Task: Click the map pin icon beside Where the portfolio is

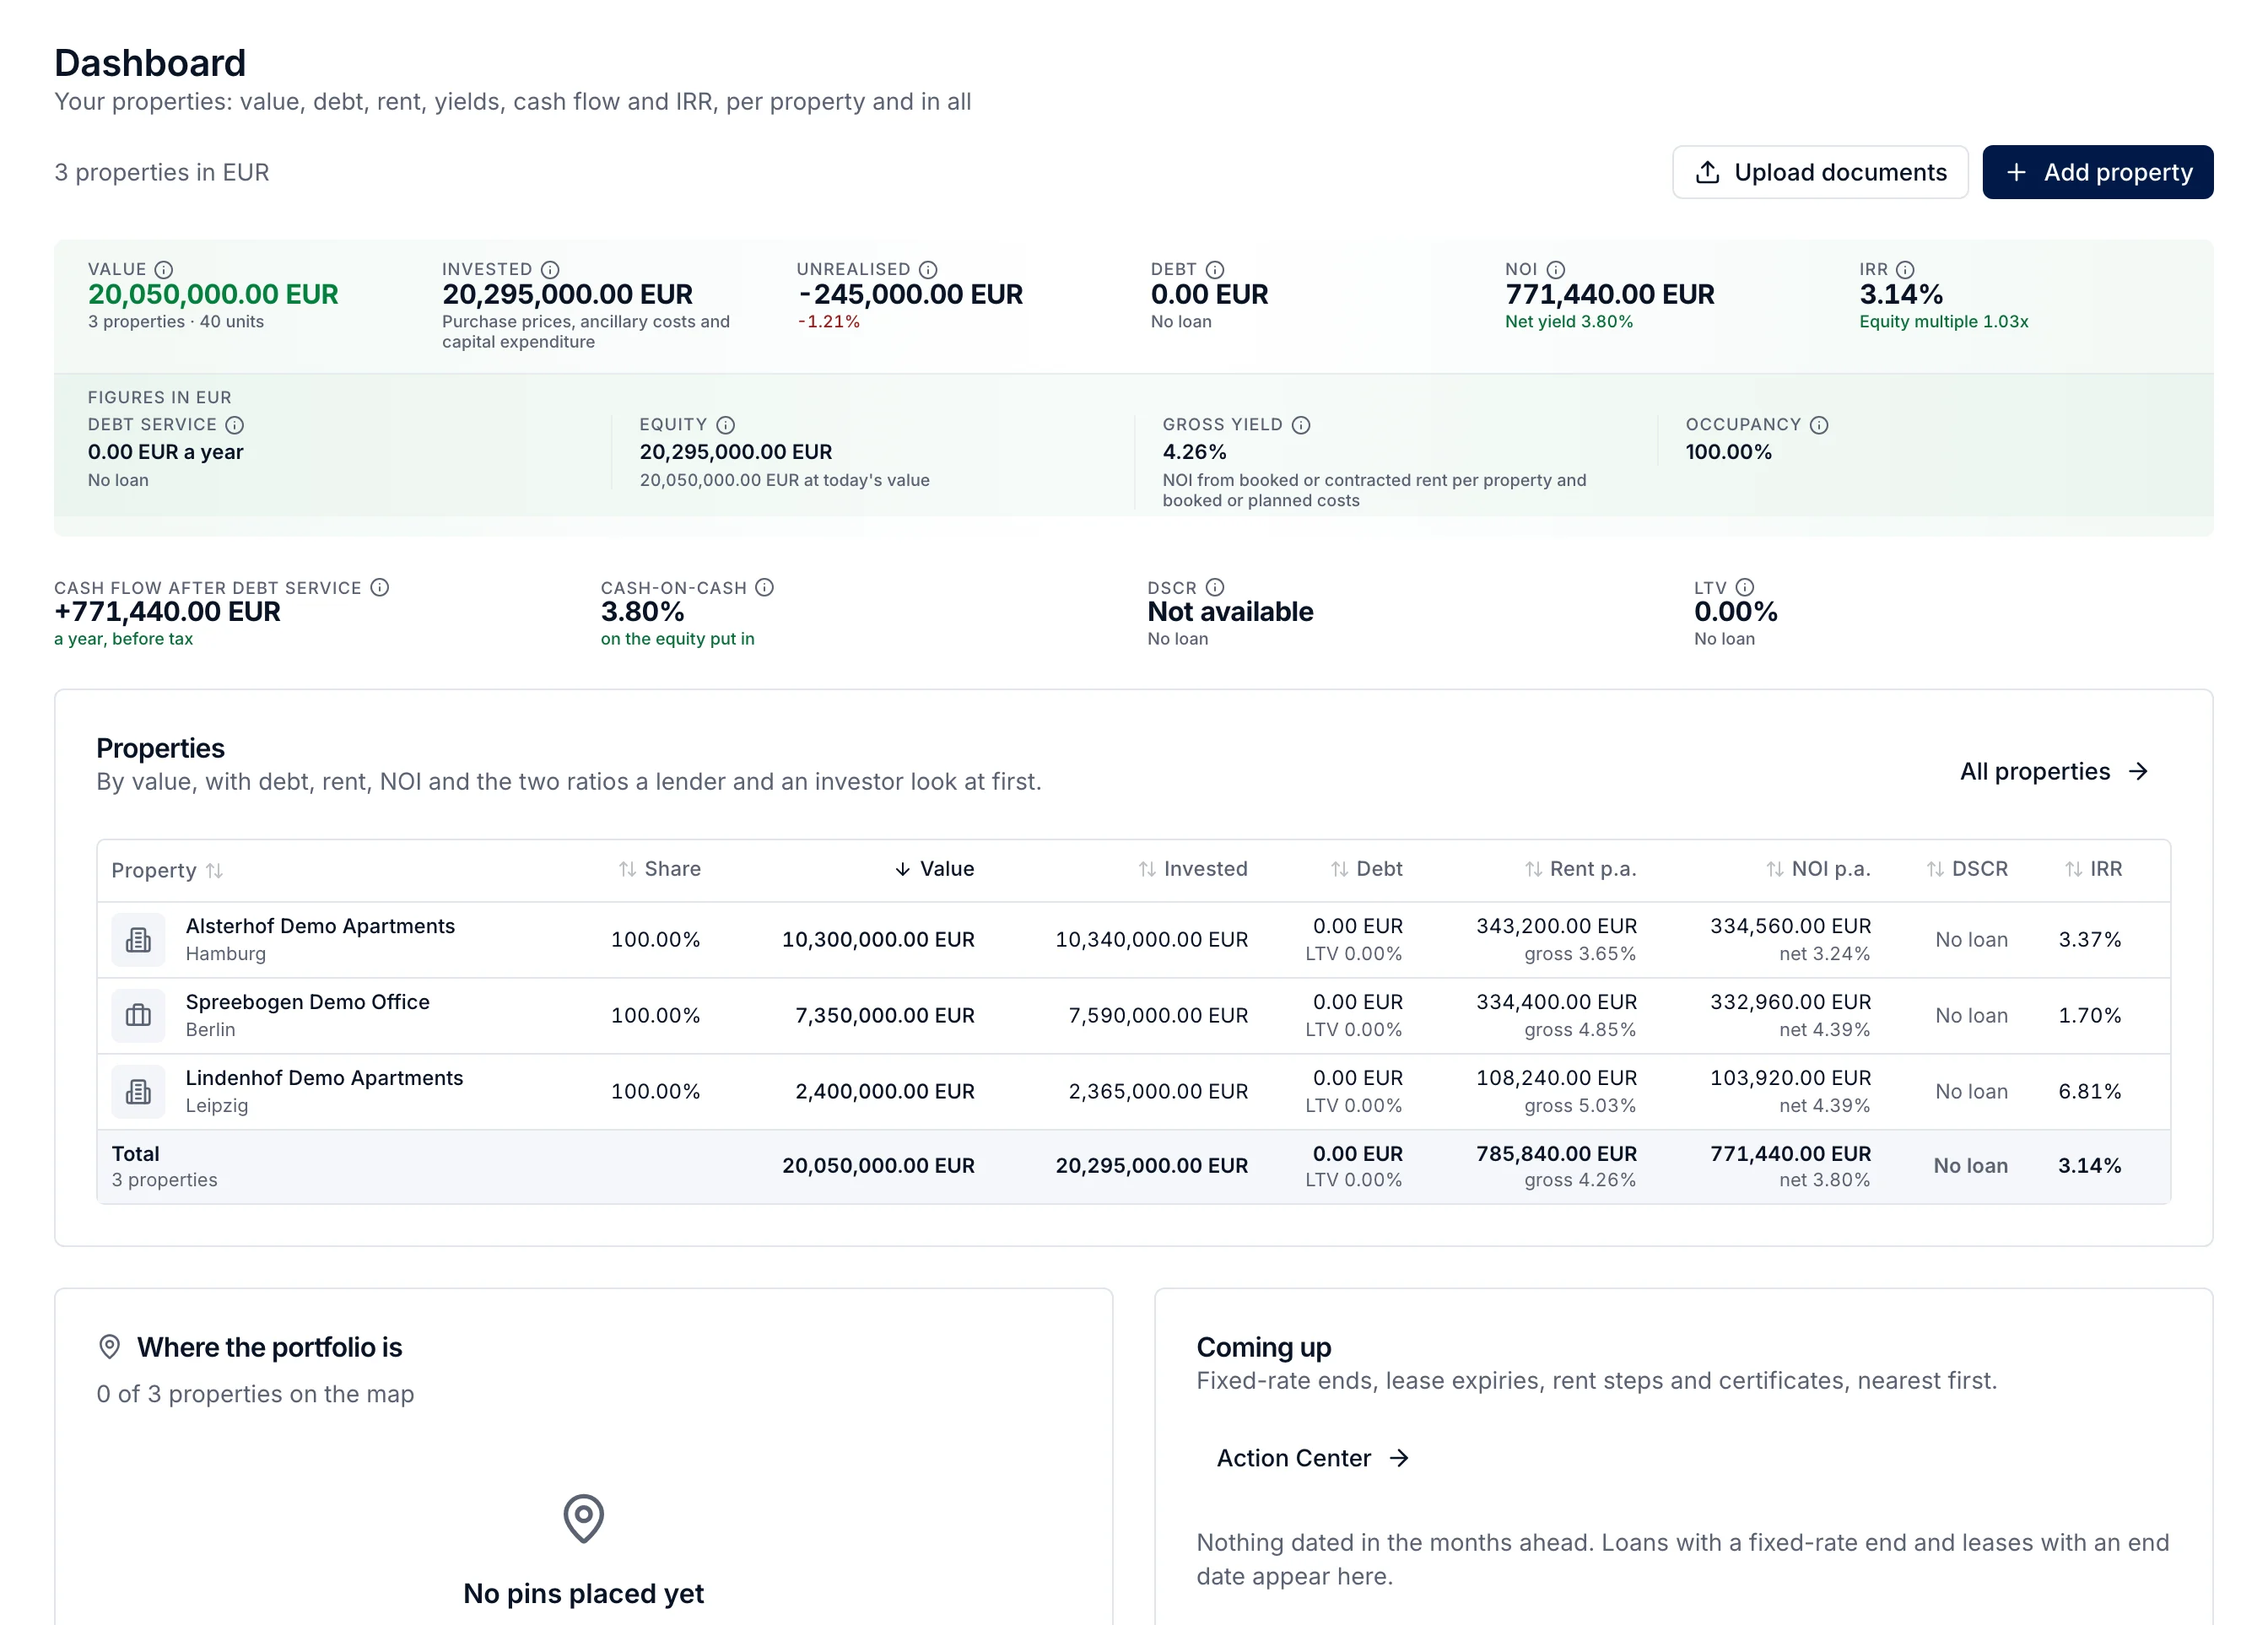Action: pos(110,1347)
